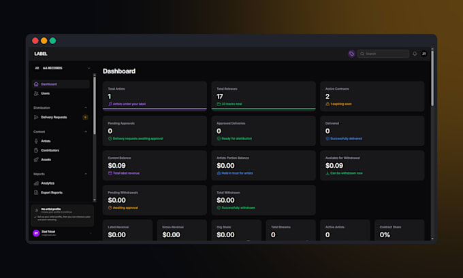
Task: Click the warning icon under Active Contracts
Action: tap(328, 104)
